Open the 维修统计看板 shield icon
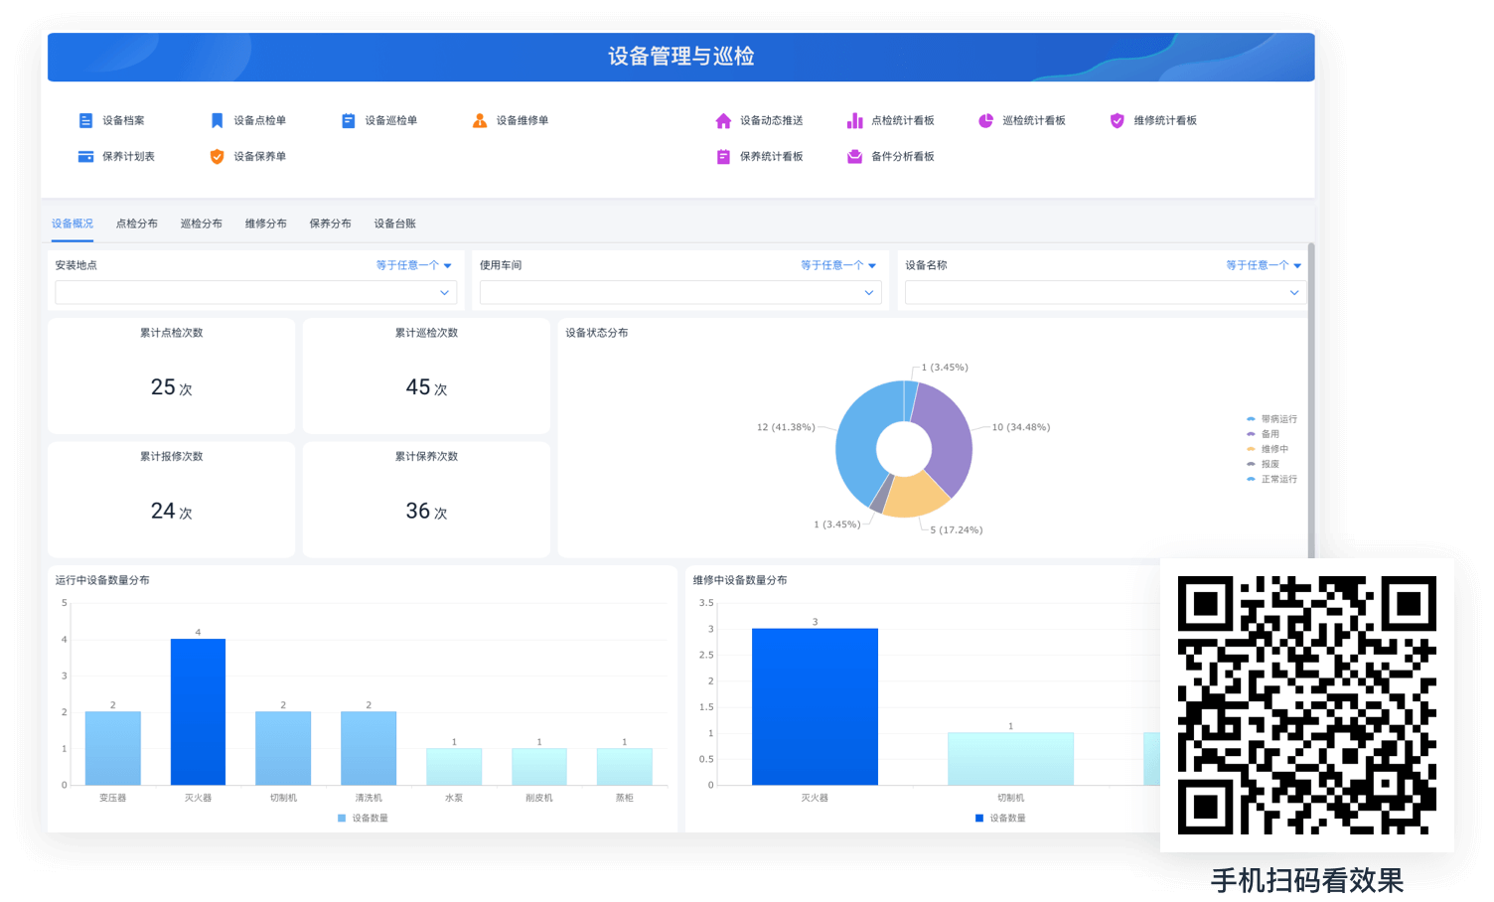This screenshot has height=902, width=1494. tap(1117, 121)
